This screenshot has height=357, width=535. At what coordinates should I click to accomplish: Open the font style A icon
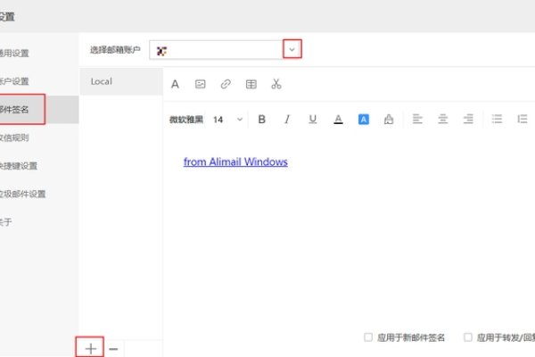(175, 84)
